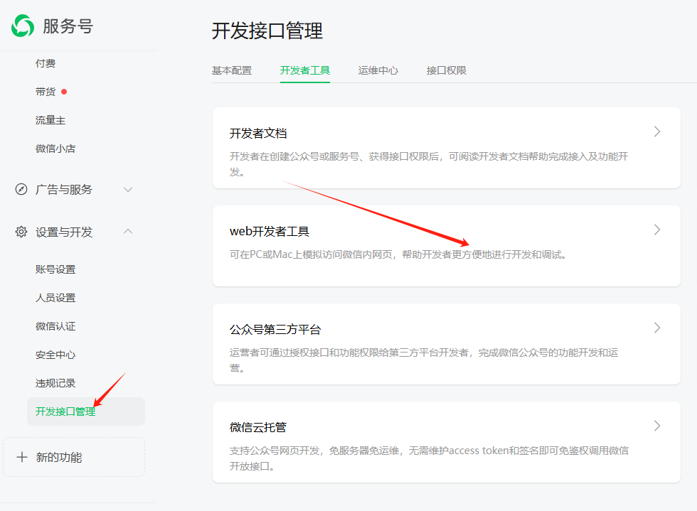Click the 开发接口管理 page heading
This screenshot has height=511, width=697.
click(x=267, y=31)
